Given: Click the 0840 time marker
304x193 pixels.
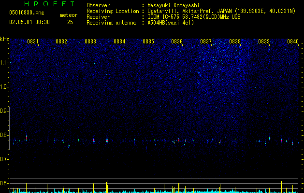Looking at the screenshot, I should click(293, 41).
